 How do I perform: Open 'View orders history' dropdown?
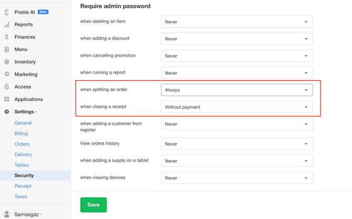point(237,144)
